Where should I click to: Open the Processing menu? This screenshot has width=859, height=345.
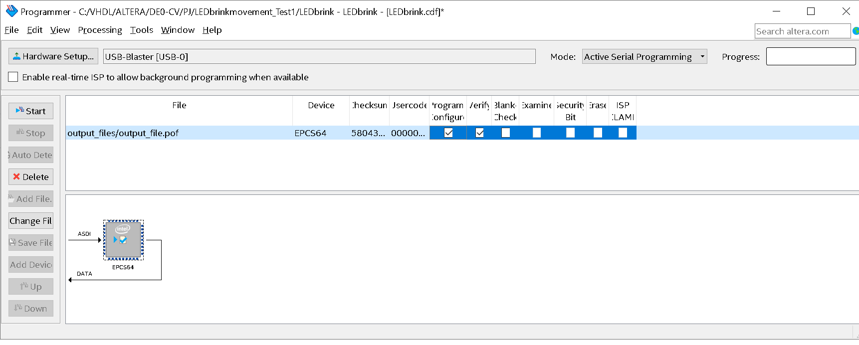click(x=100, y=30)
